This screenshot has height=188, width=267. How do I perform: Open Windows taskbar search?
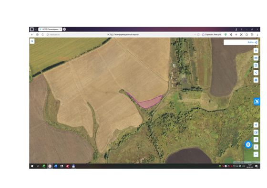[x=38, y=166]
